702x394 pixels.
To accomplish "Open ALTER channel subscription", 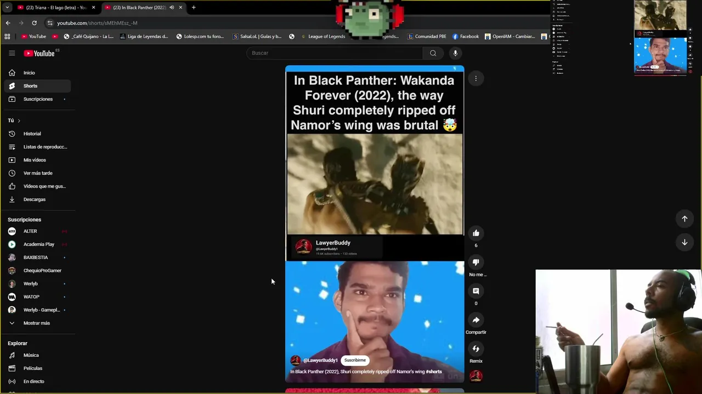I will (x=37, y=231).
